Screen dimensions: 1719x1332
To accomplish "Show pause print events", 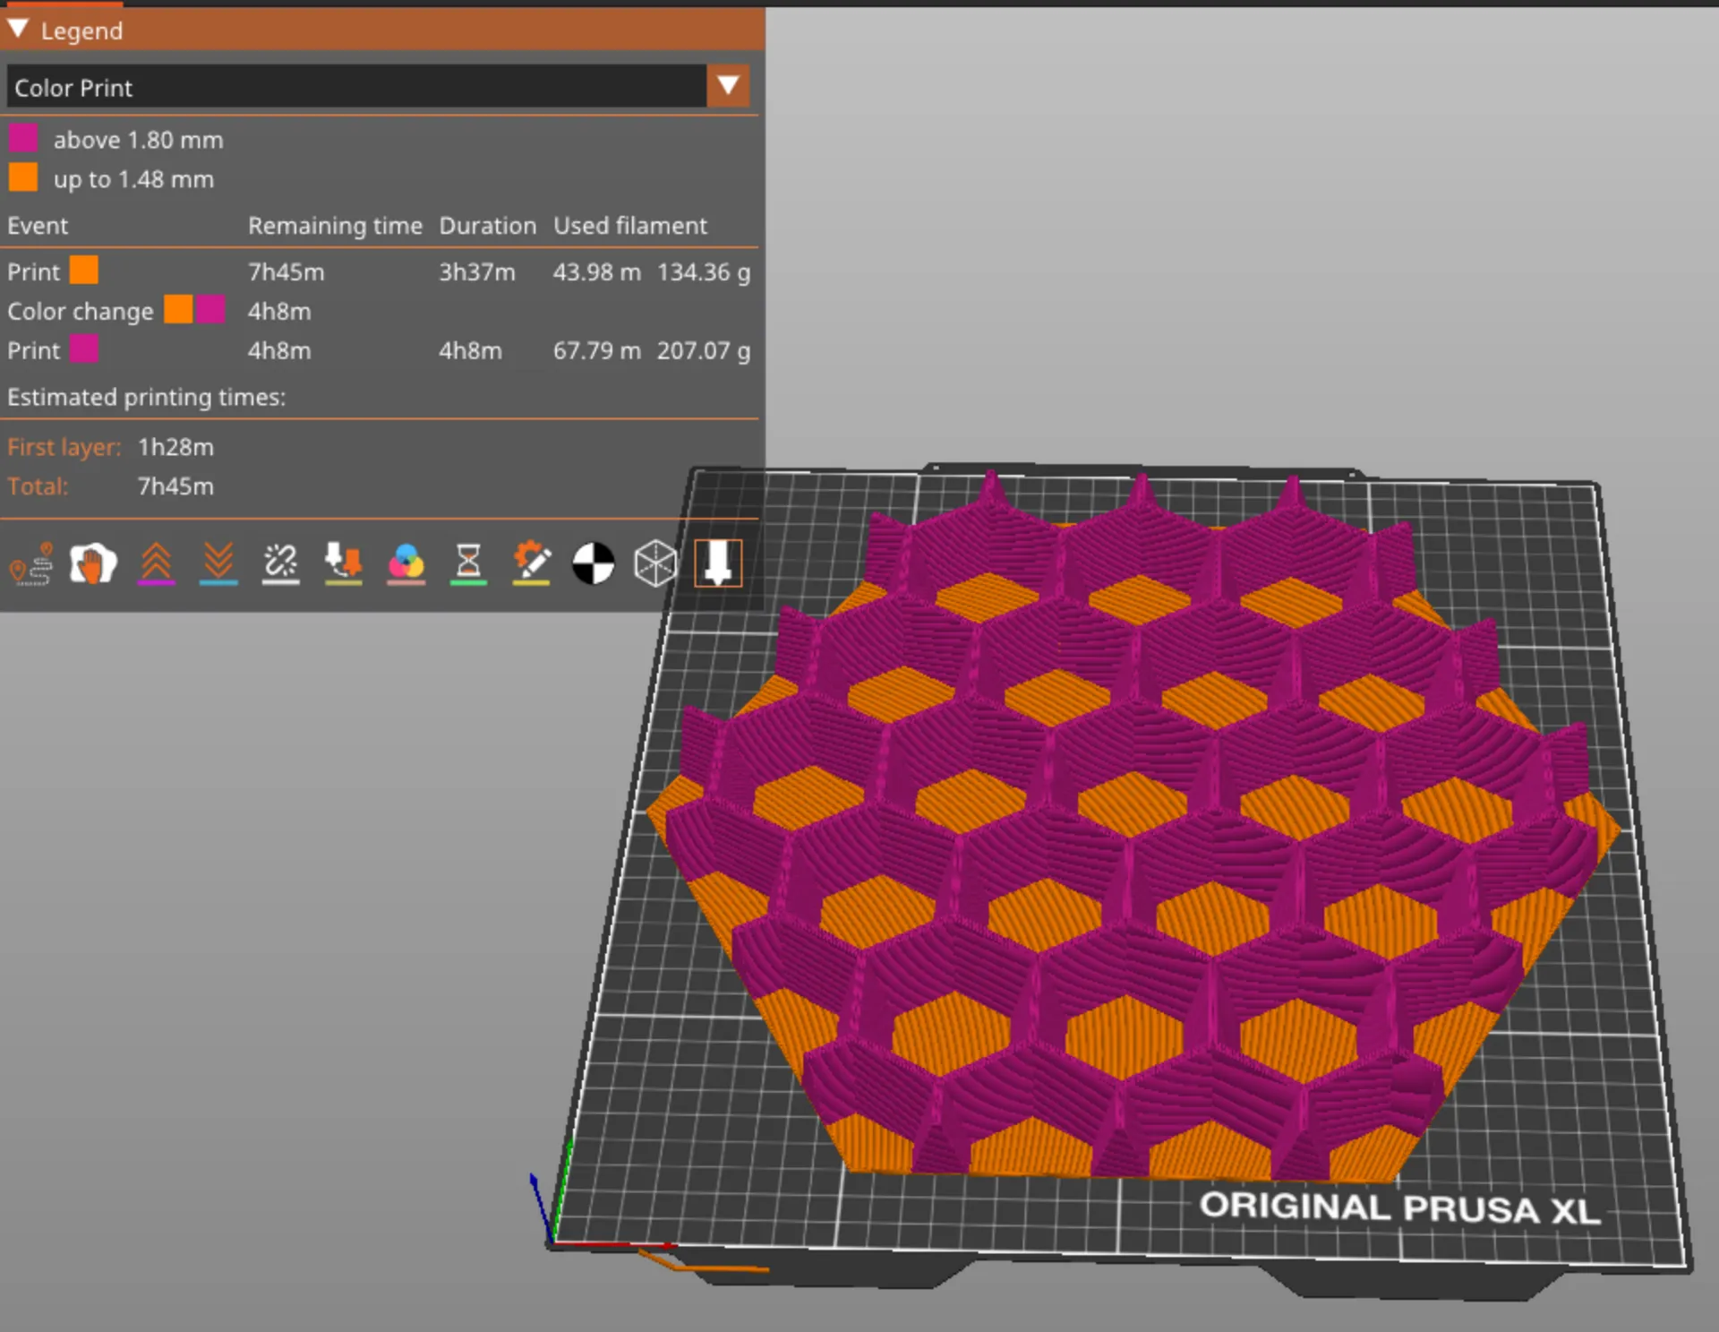I will (x=468, y=563).
